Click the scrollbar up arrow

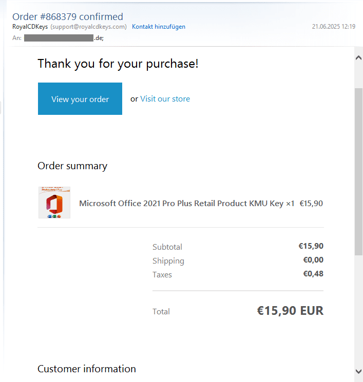358,58
